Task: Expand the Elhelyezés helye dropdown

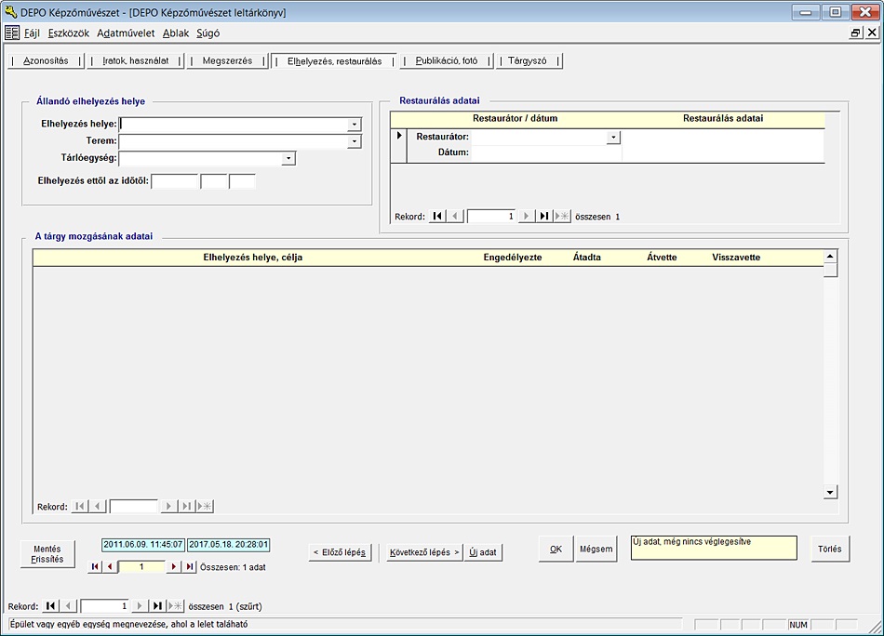Action: tap(354, 124)
